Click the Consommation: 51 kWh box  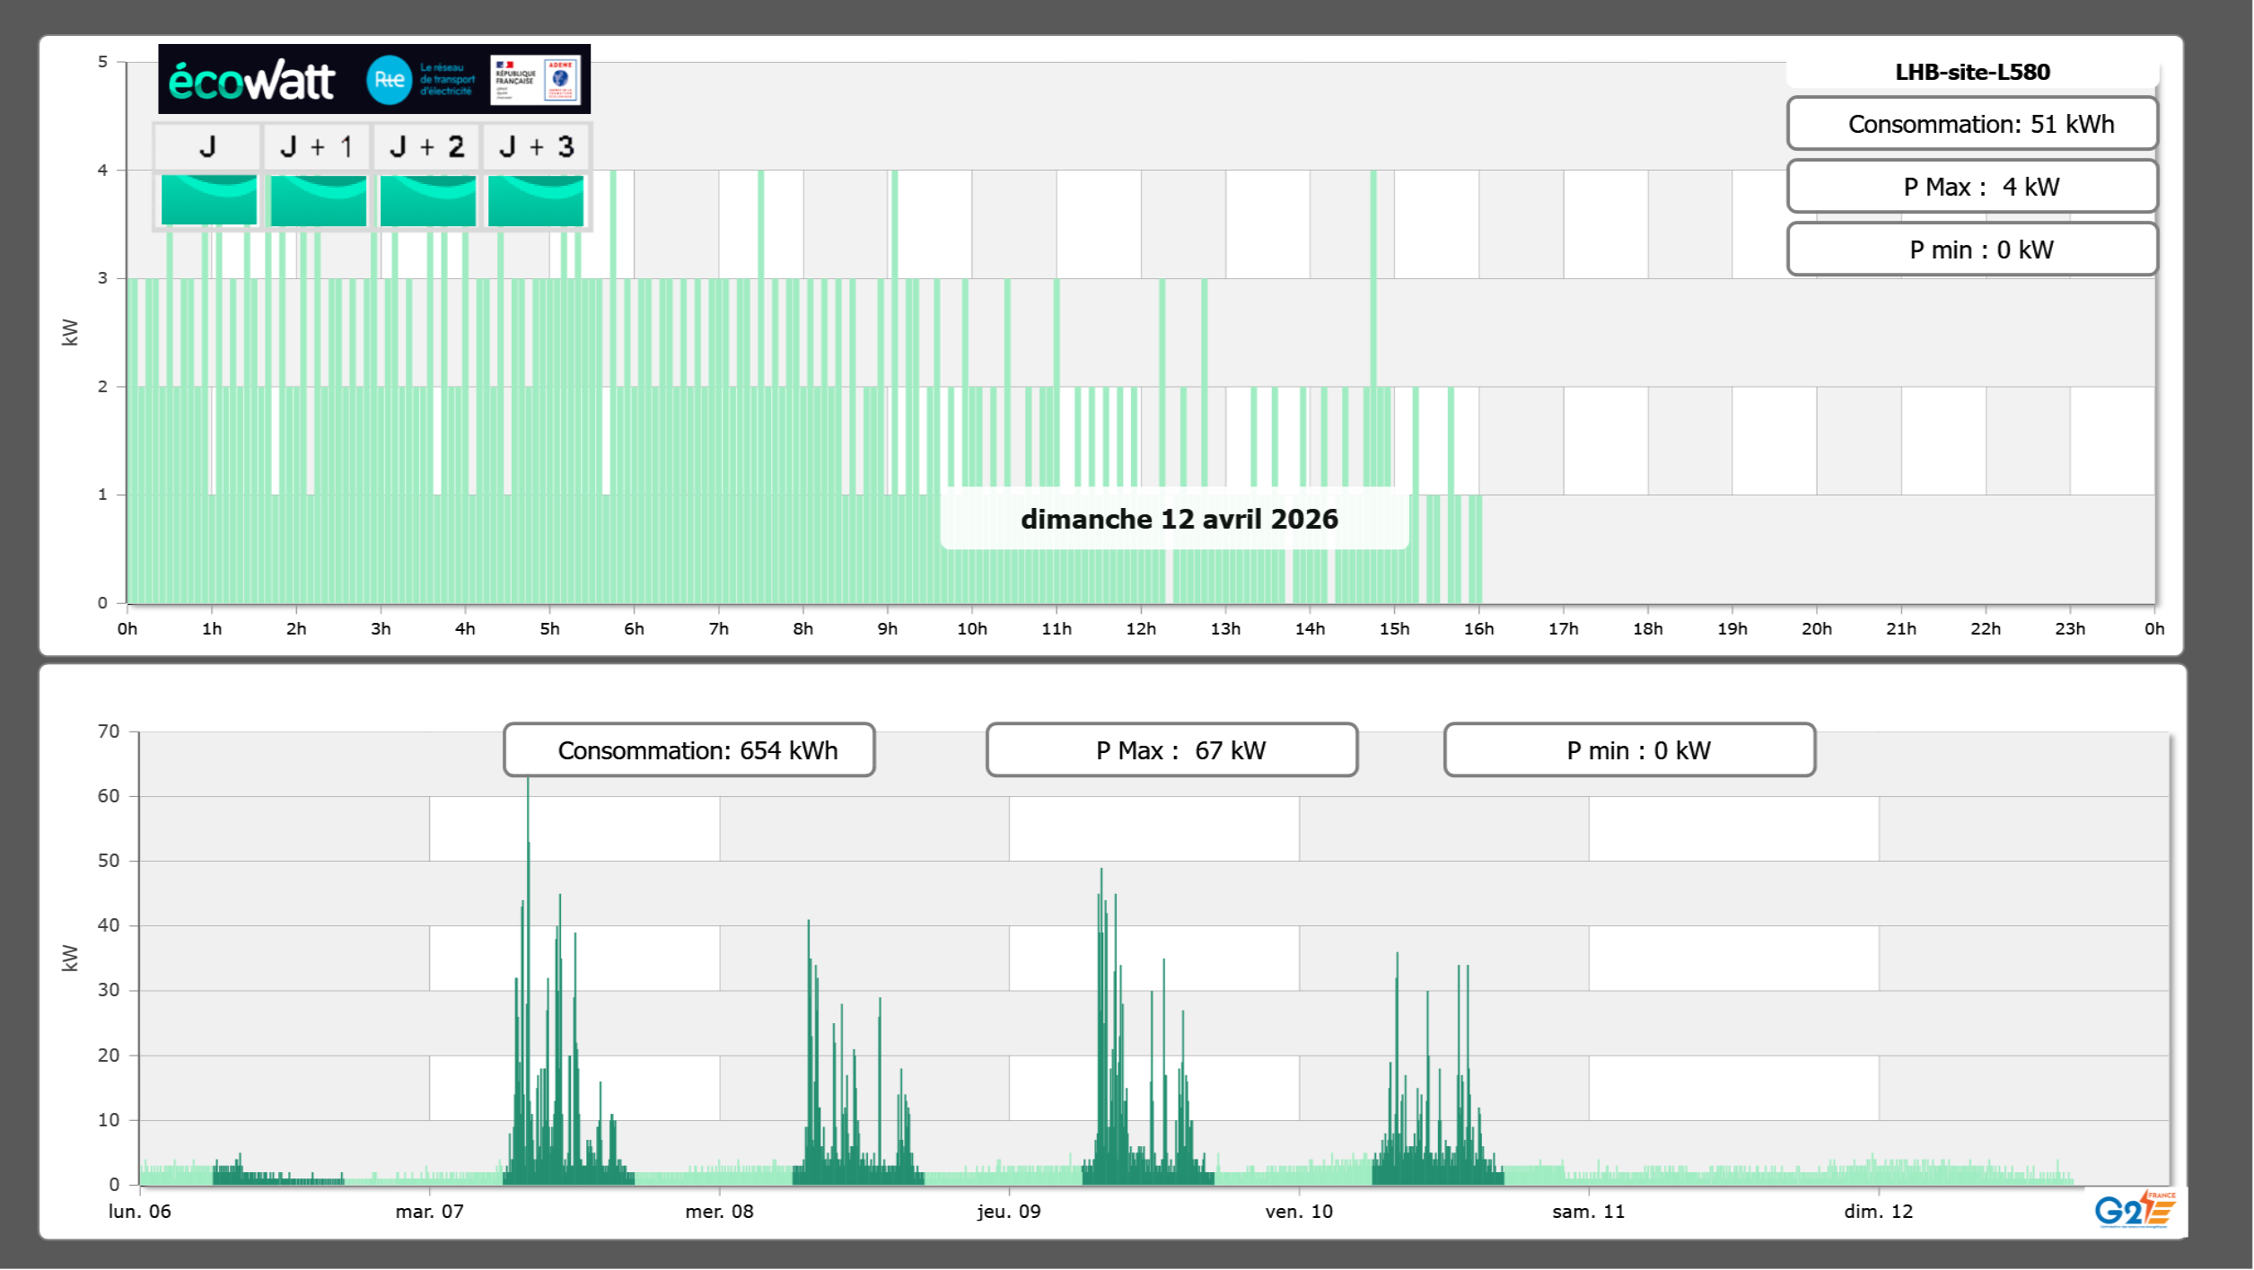pyautogui.click(x=1972, y=124)
